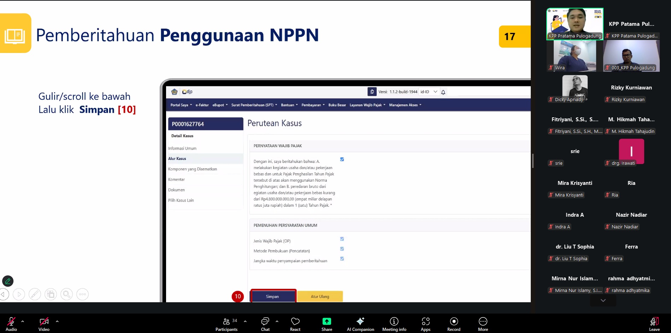The image size is (671, 333).
Task: Select the magnifier zoom icon
Action: coord(66,294)
